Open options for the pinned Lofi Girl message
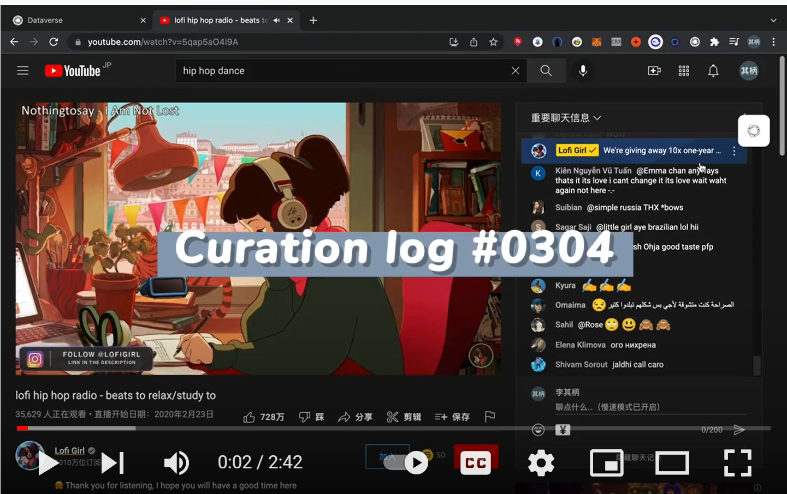 [x=734, y=151]
